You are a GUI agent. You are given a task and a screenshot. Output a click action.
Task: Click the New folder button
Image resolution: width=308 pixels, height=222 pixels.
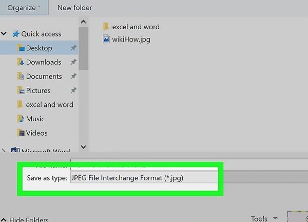click(x=74, y=8)
